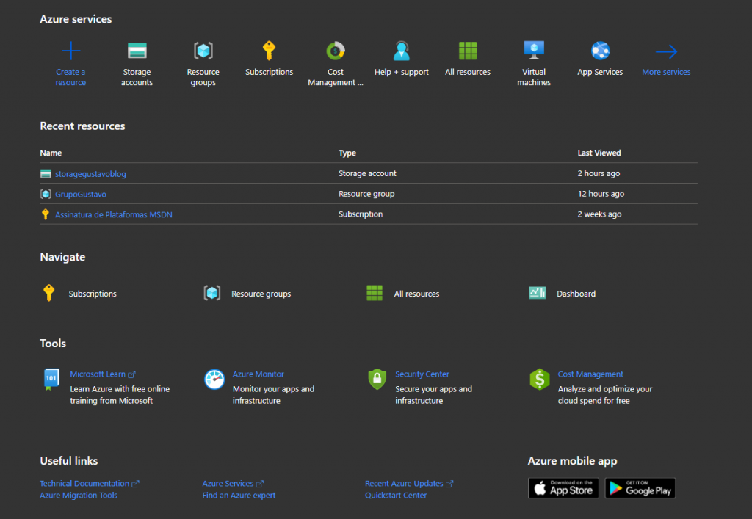The image size is (752, 519).
Task: Open the Security Center shield icon
Action: (376, 380)
